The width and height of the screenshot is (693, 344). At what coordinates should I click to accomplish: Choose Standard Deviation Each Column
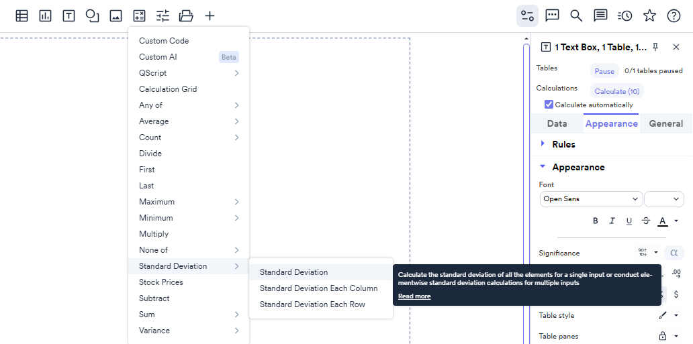(x=321, y=288)
